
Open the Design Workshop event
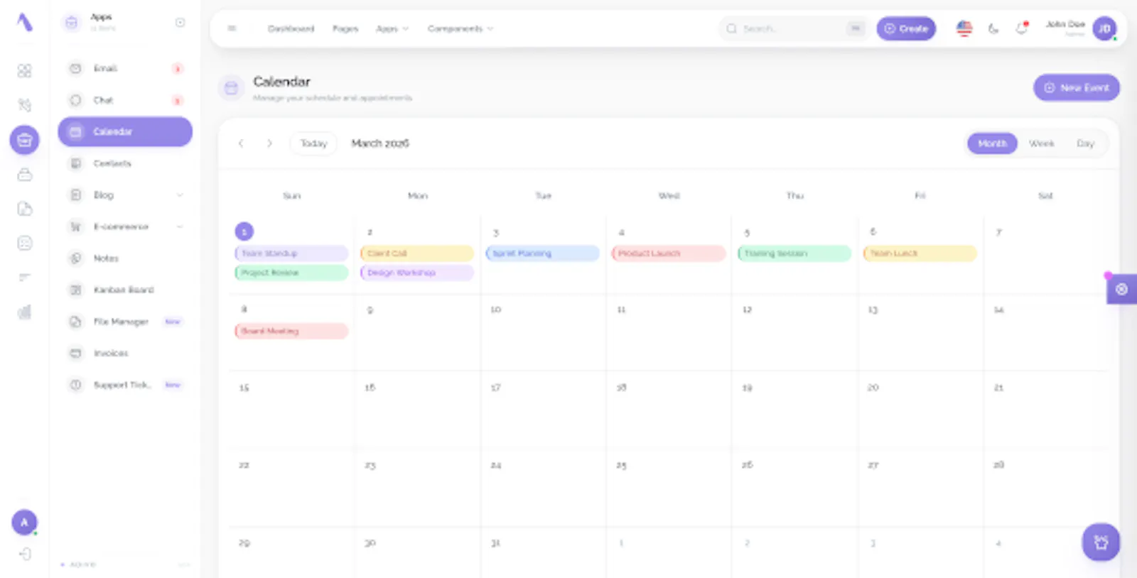[x=417, y=273]
